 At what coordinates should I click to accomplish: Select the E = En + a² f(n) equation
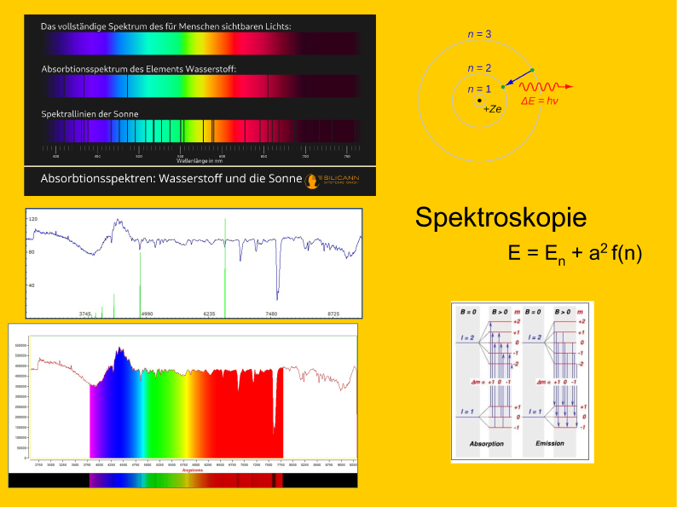point(575,255)
